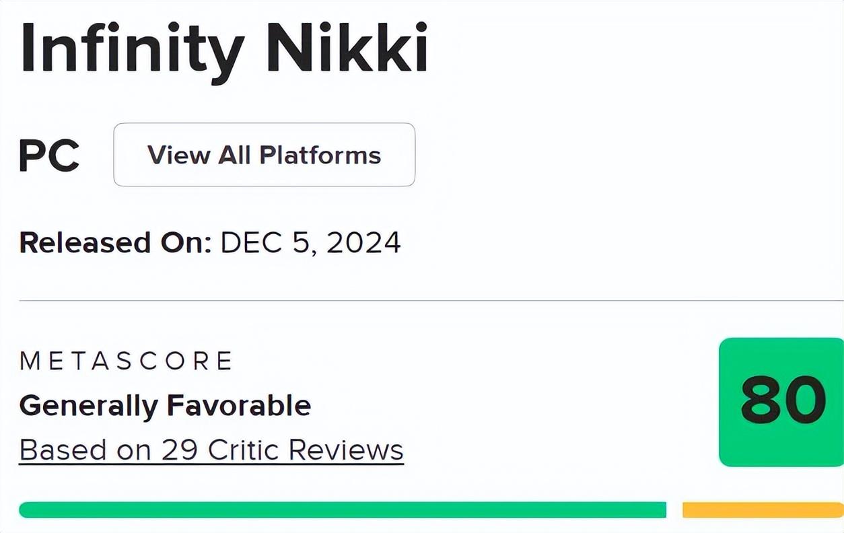Viewport: 844px width, 533px height.
Task: Click the View All Platforms button
Action: [264, 155]
